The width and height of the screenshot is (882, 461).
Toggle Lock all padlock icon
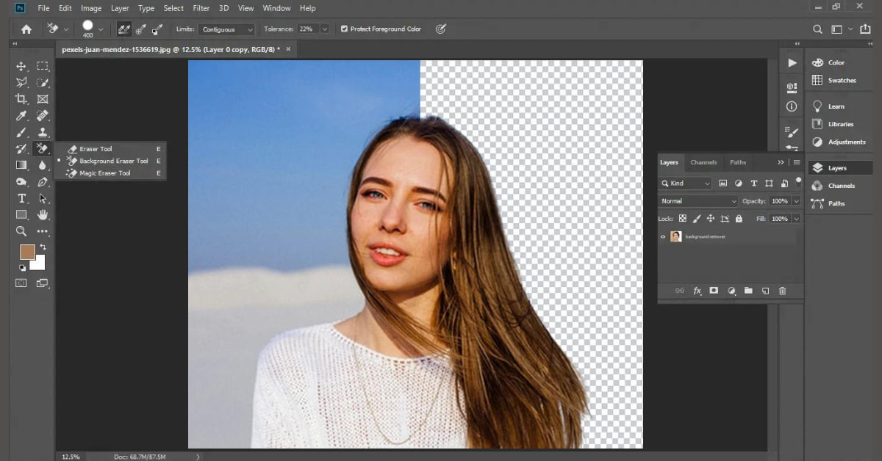739,219
